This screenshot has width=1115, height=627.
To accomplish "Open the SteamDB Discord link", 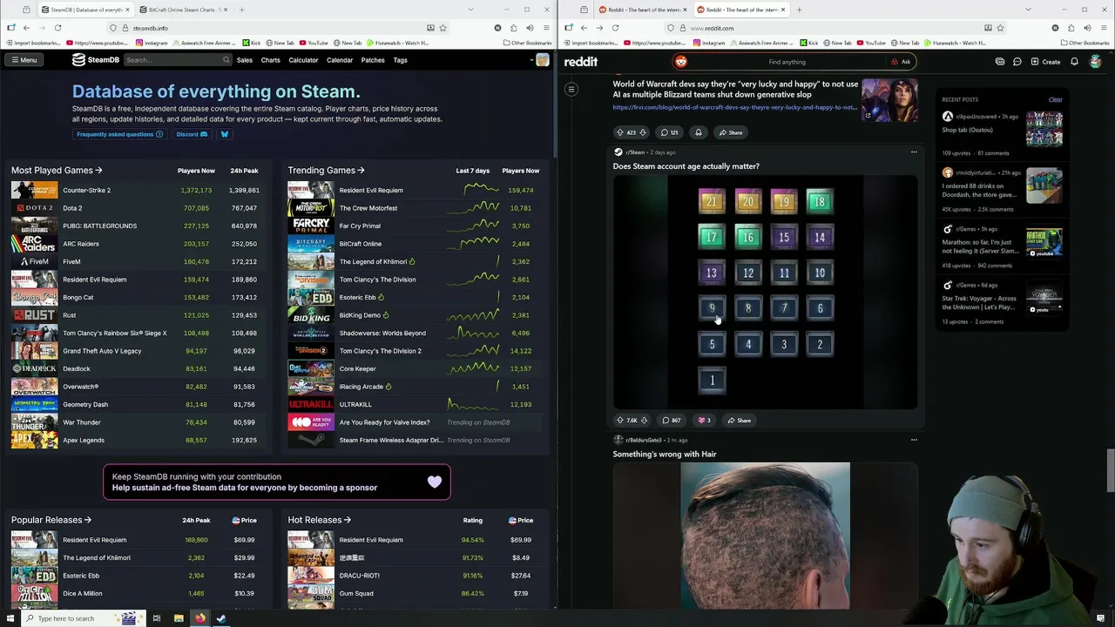I will pos(192,134).
